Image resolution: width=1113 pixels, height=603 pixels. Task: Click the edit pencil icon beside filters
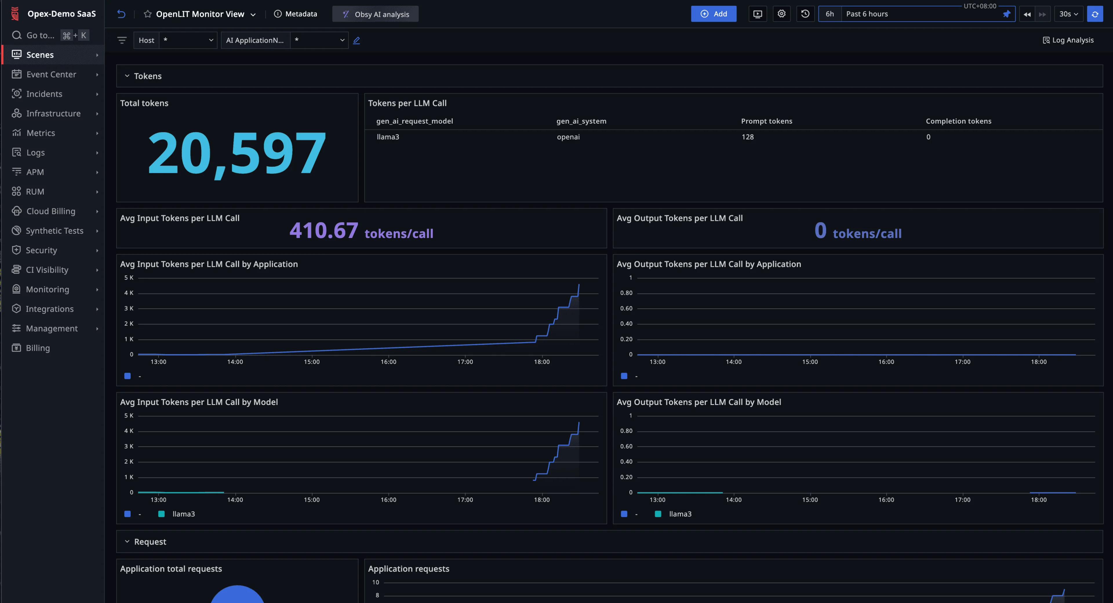[357, 41]
